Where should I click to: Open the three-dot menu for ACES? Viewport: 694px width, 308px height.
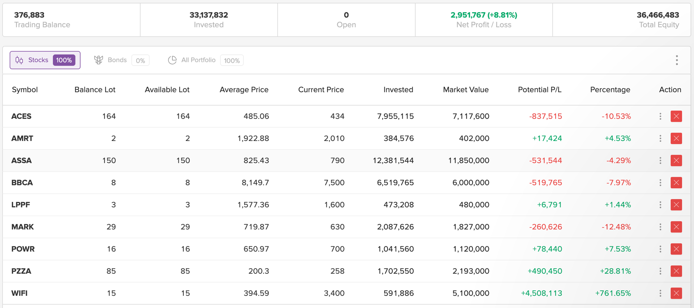click(x=660, y=116)
